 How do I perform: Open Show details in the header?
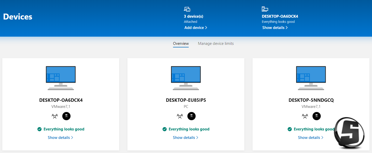[275, 28]
